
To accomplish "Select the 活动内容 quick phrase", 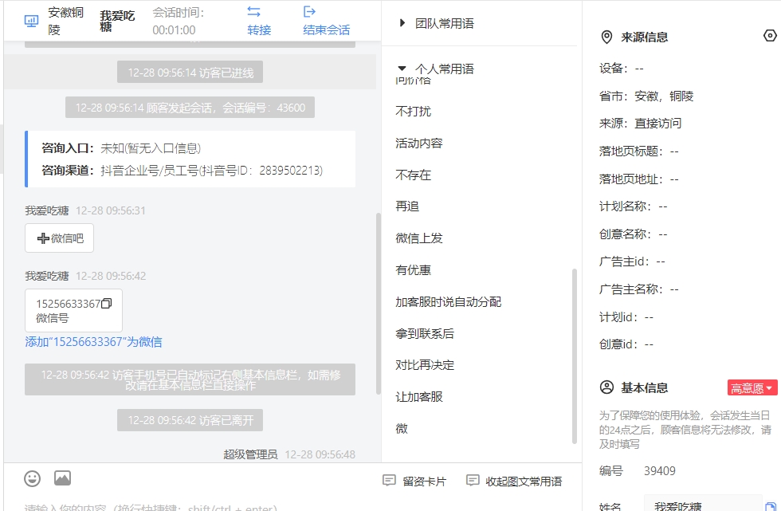I will tap(419, 143).
